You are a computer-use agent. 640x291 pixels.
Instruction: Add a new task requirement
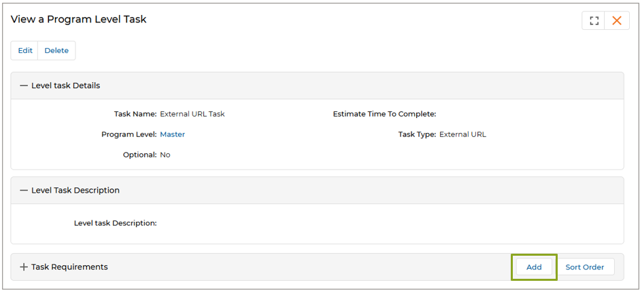tap(534, 267)
